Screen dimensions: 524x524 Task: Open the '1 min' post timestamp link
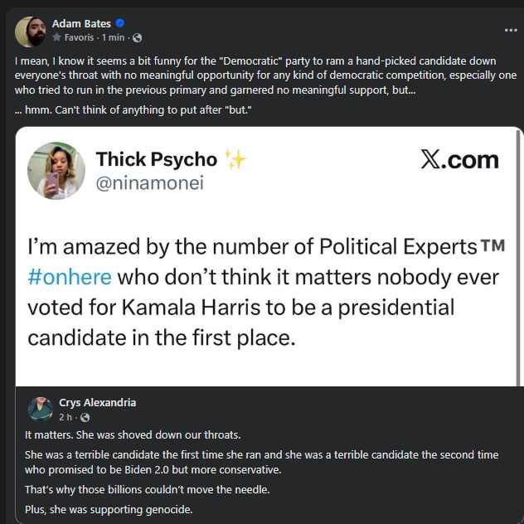point(113,38)
